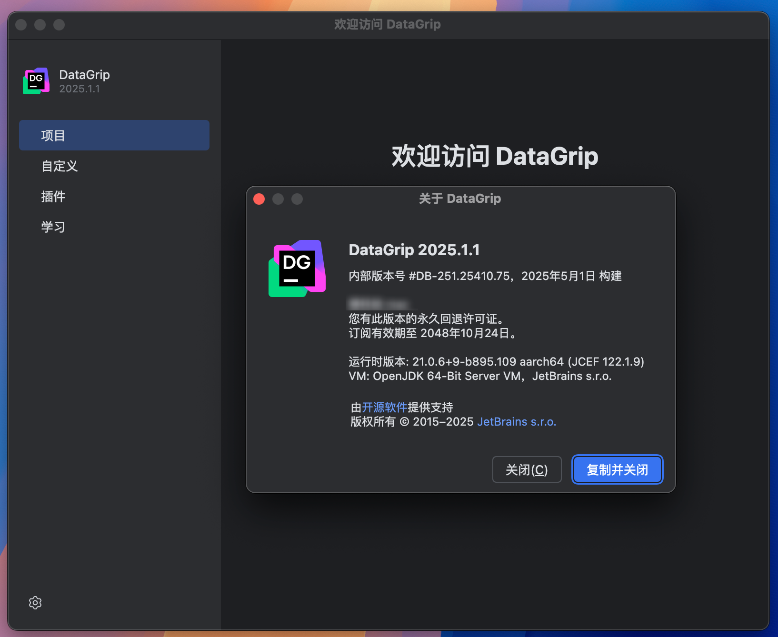
Task: Open the 插件 sidebar section
Action: 53,197
